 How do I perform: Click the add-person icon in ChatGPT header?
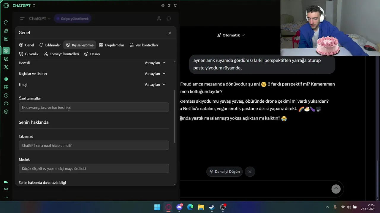pyautogui.click(x=159, y=19)
